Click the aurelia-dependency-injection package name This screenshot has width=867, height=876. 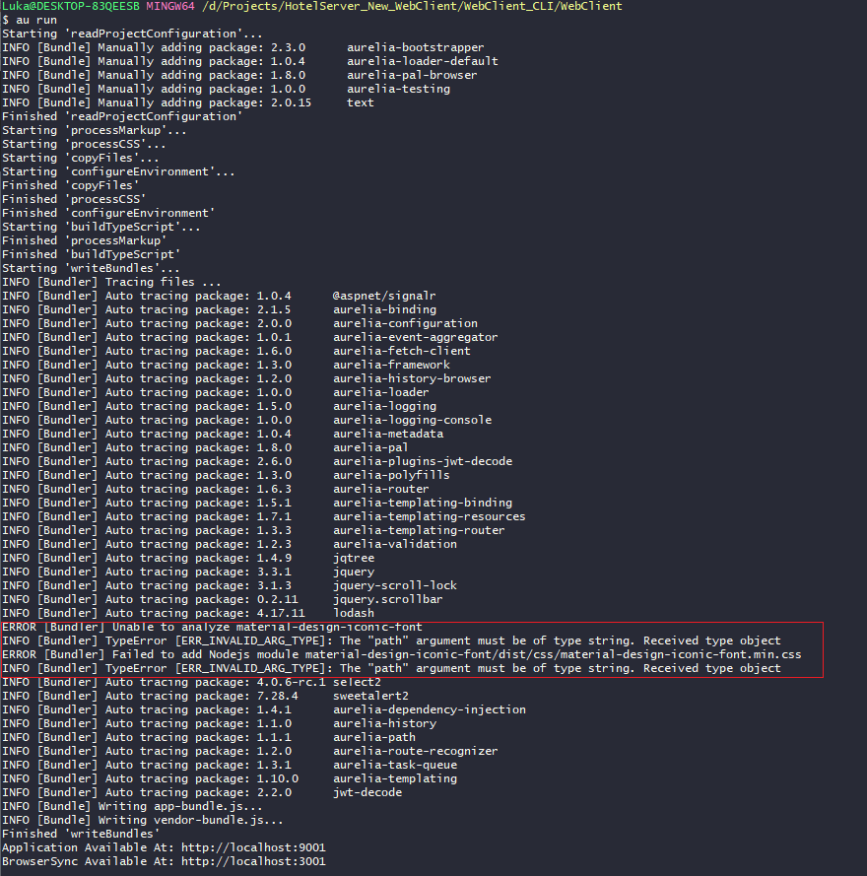click(x=430, y=710)
